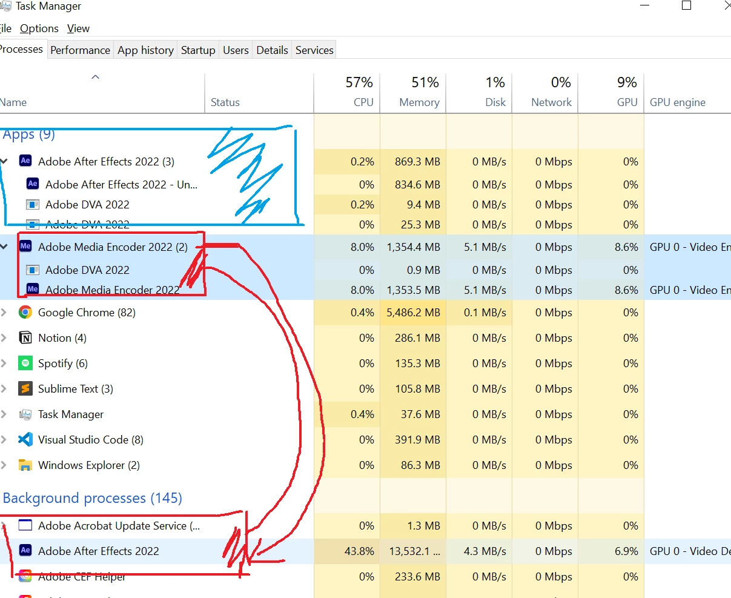Open the Startup tab
Viewport: 731px width, 598px height.
198,50
